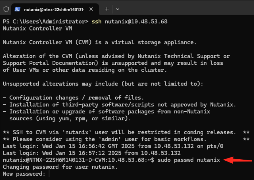Click 'Changing password for user nutanix' line
Screen dimensions: 254x180
tap(60, 167)
